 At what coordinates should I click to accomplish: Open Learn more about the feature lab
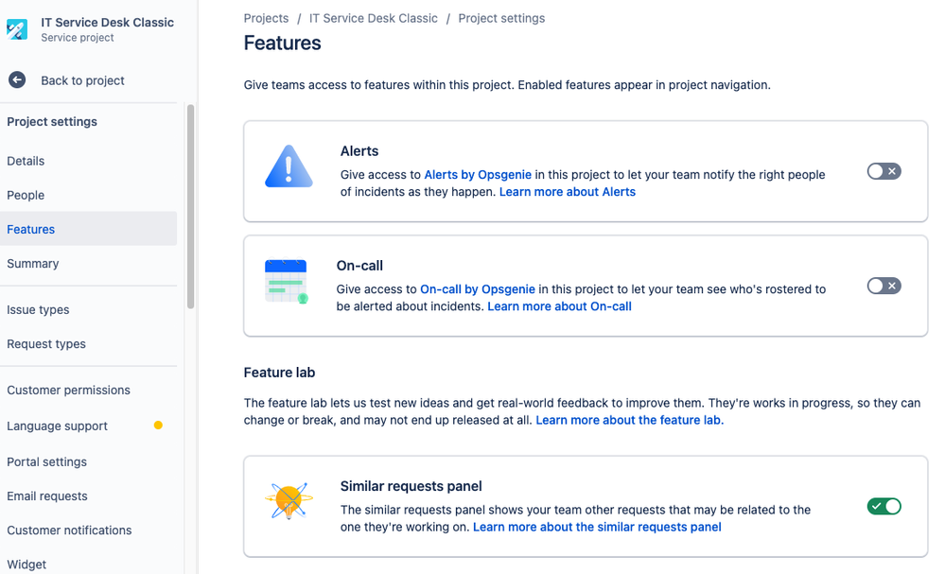click(x=629, y=420)
